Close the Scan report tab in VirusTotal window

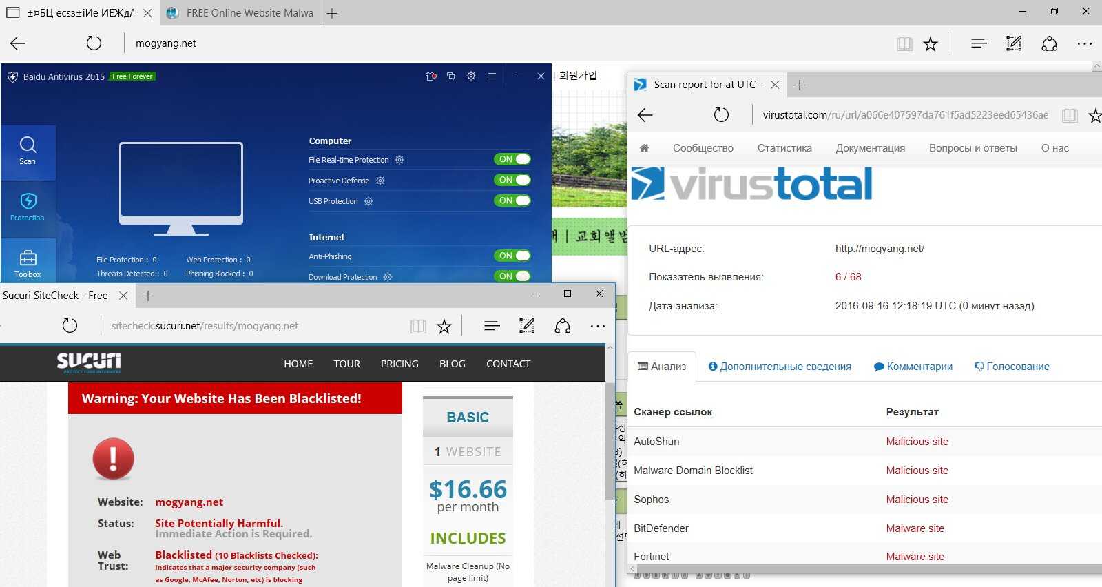[775, 85]
